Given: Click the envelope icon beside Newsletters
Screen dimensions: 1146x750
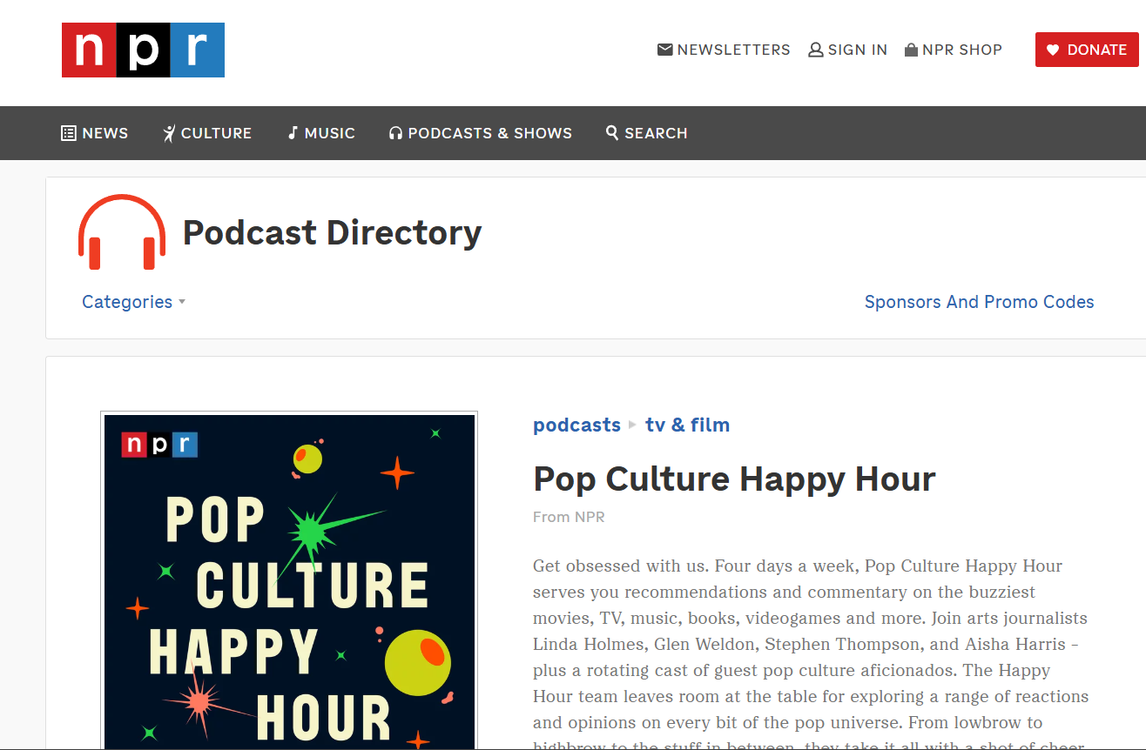Looking at the screenshot, I should 665,50.
